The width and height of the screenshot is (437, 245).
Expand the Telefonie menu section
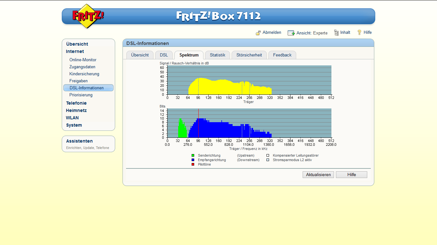tap(76, 103)
